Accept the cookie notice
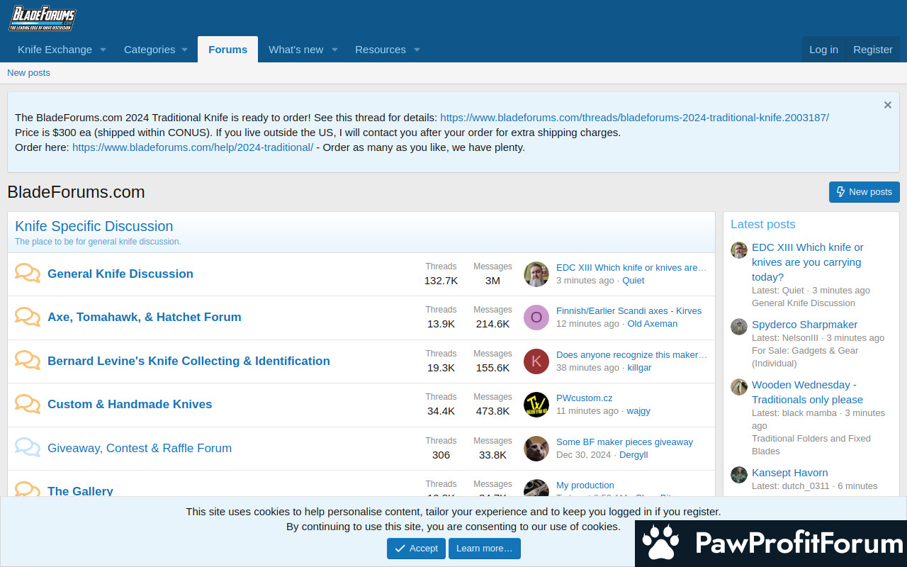The width and height of the screenshot is (907, 567). point(416,549)
